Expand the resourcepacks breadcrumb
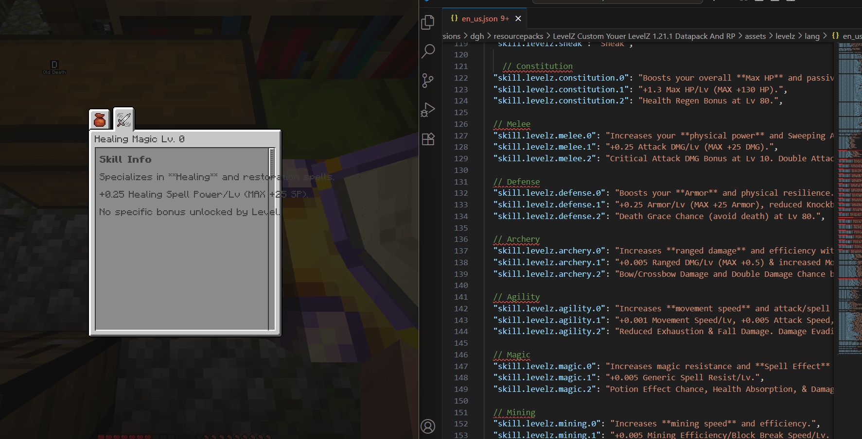Screen dimensions: 862x439 [x=518, y=36]
